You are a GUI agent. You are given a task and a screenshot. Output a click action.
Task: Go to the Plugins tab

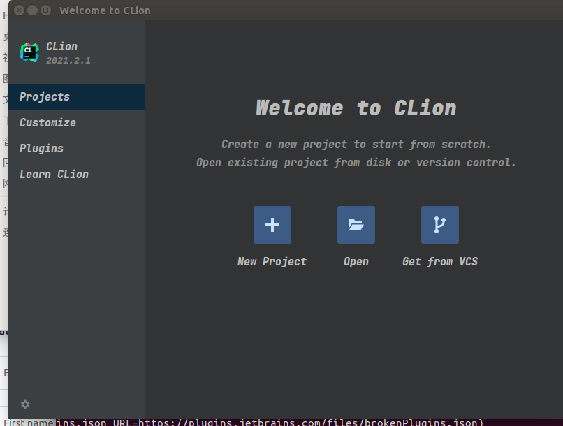tap(41, 148)
